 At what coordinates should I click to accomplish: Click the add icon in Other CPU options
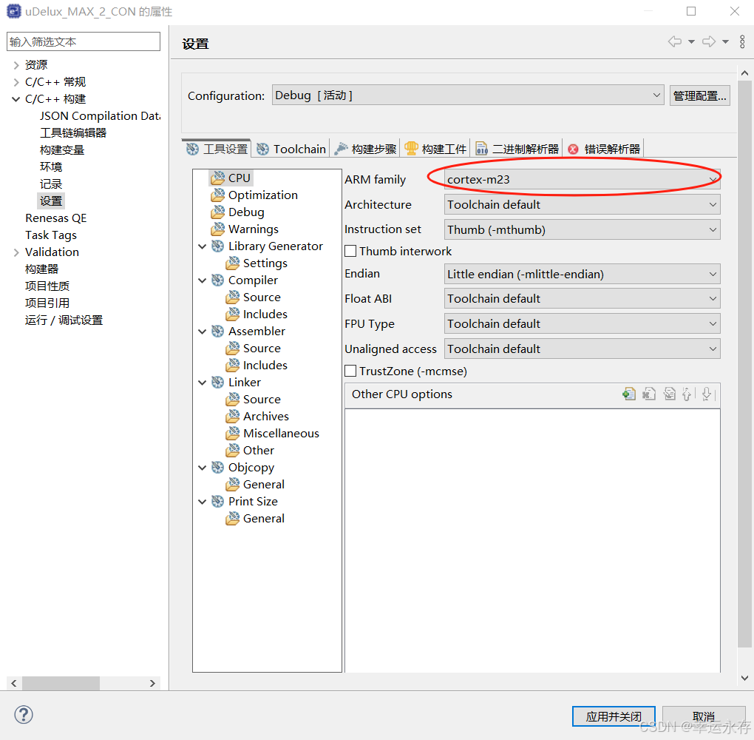pyautogui.click(x=628, y=394)
